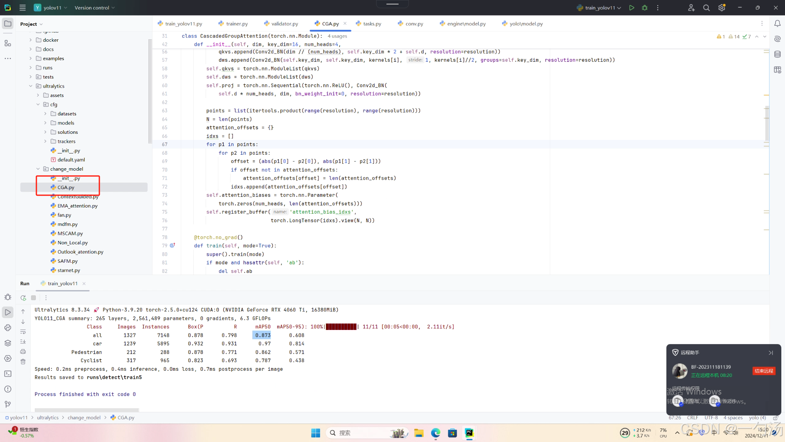The width and height of the screenshot is (785, 442).
Task: Click the Debug bug icon in toolbar
Action: pyautogui.click(x=645, y=8)
